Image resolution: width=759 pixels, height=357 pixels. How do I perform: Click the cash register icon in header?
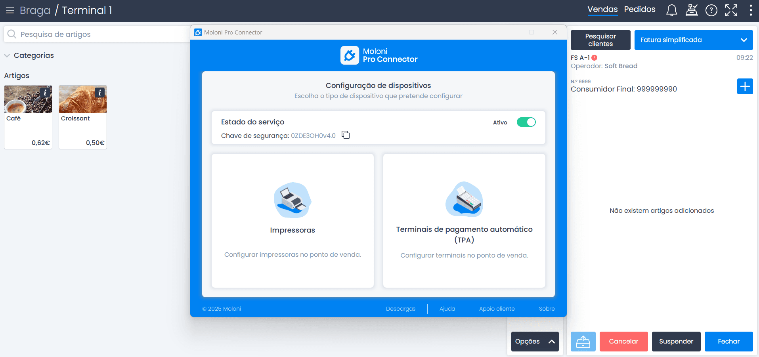(692, 10)
